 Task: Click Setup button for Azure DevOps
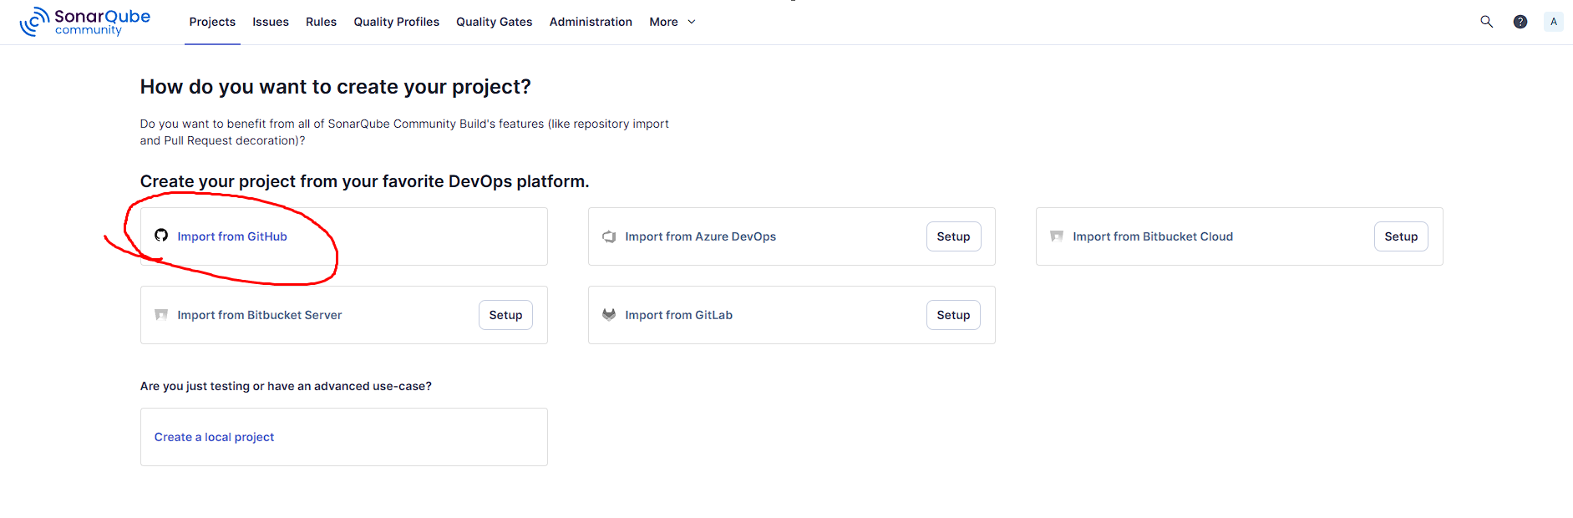pos(953,236)
